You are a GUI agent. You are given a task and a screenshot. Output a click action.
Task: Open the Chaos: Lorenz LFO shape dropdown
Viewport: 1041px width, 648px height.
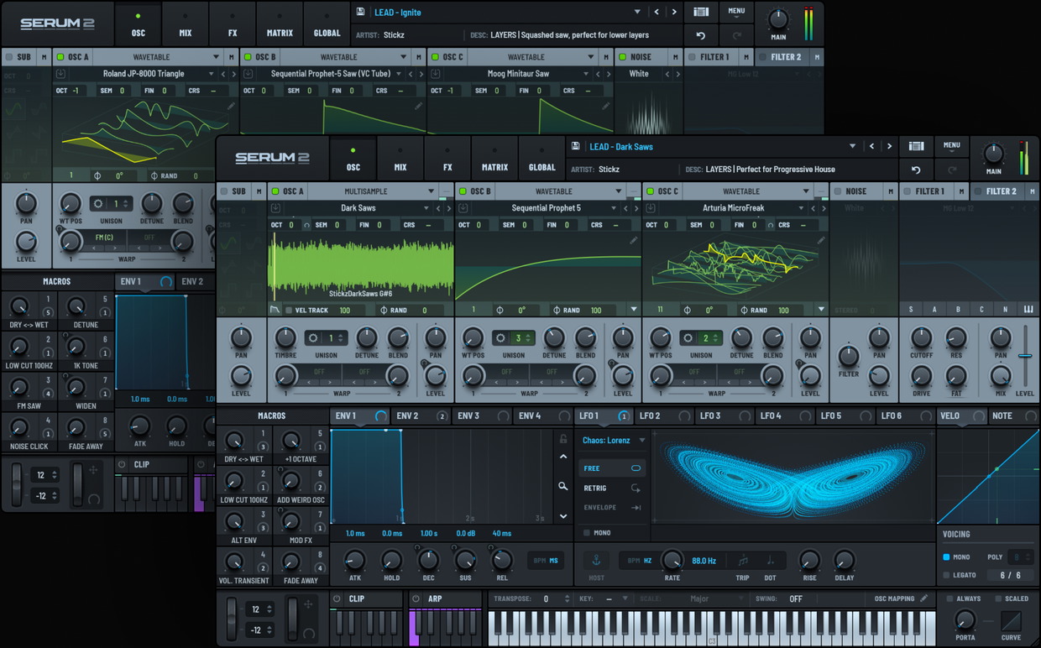642,440
